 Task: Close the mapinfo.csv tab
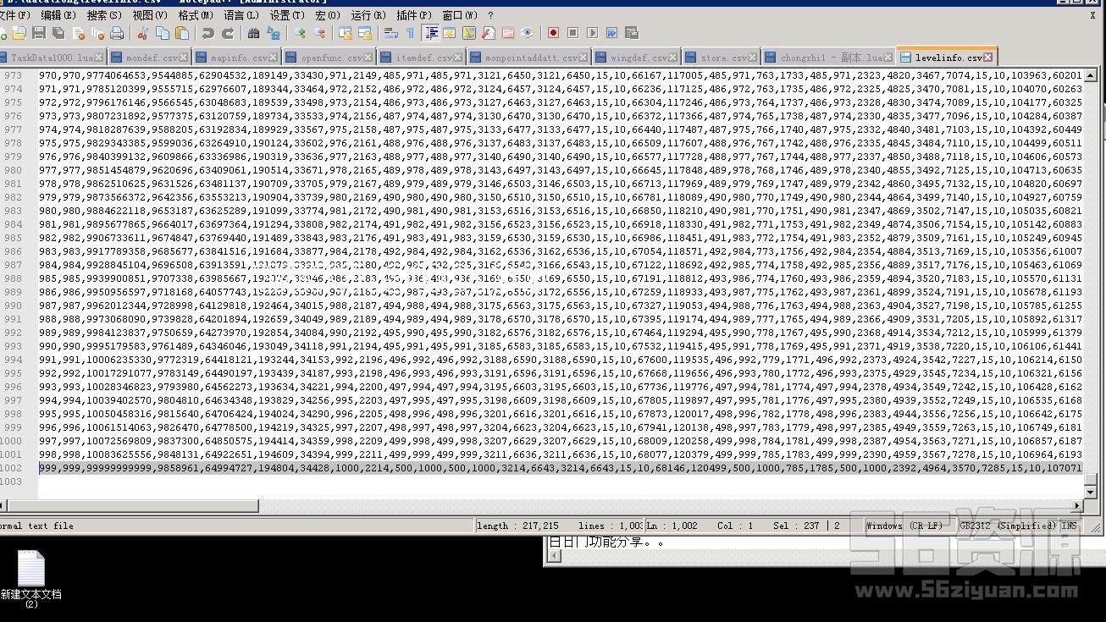(x=274, y=58)
